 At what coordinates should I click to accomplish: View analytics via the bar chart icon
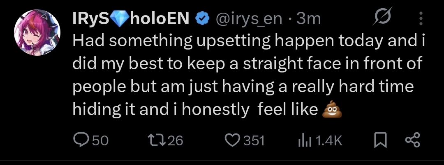303,140
